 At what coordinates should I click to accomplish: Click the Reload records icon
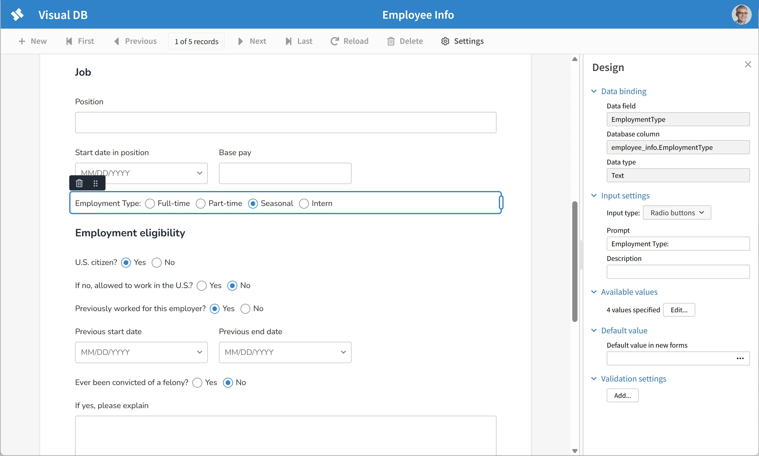334,41
